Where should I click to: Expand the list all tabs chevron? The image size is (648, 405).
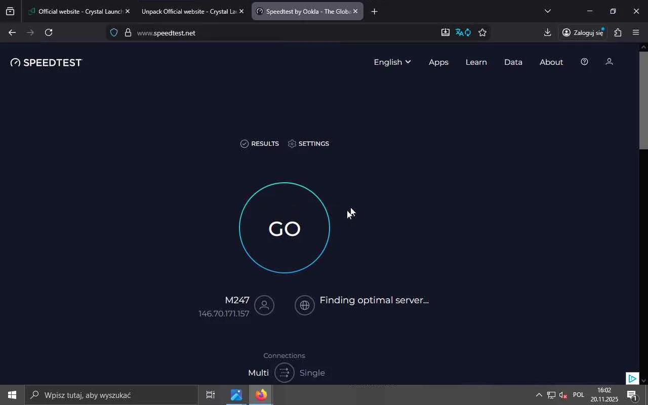pos(547,11)
